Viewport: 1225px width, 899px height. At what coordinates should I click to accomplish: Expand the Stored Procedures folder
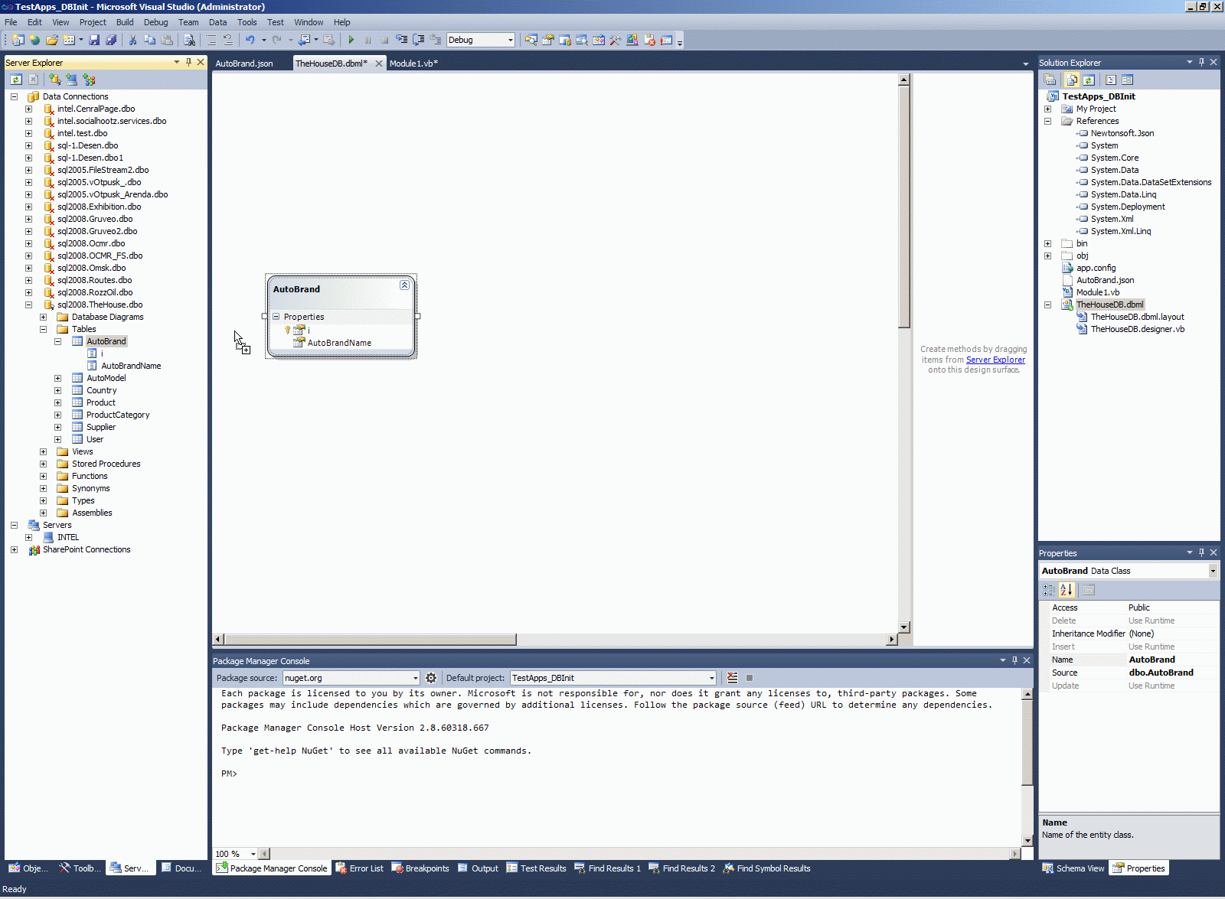tap(43, 464)
